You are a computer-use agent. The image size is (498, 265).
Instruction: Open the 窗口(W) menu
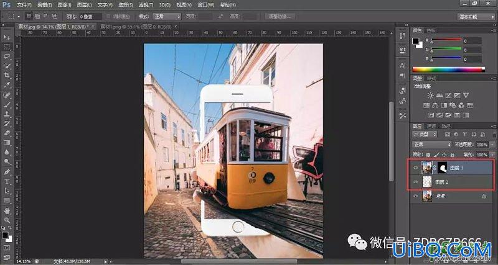[x=206, y=5]
